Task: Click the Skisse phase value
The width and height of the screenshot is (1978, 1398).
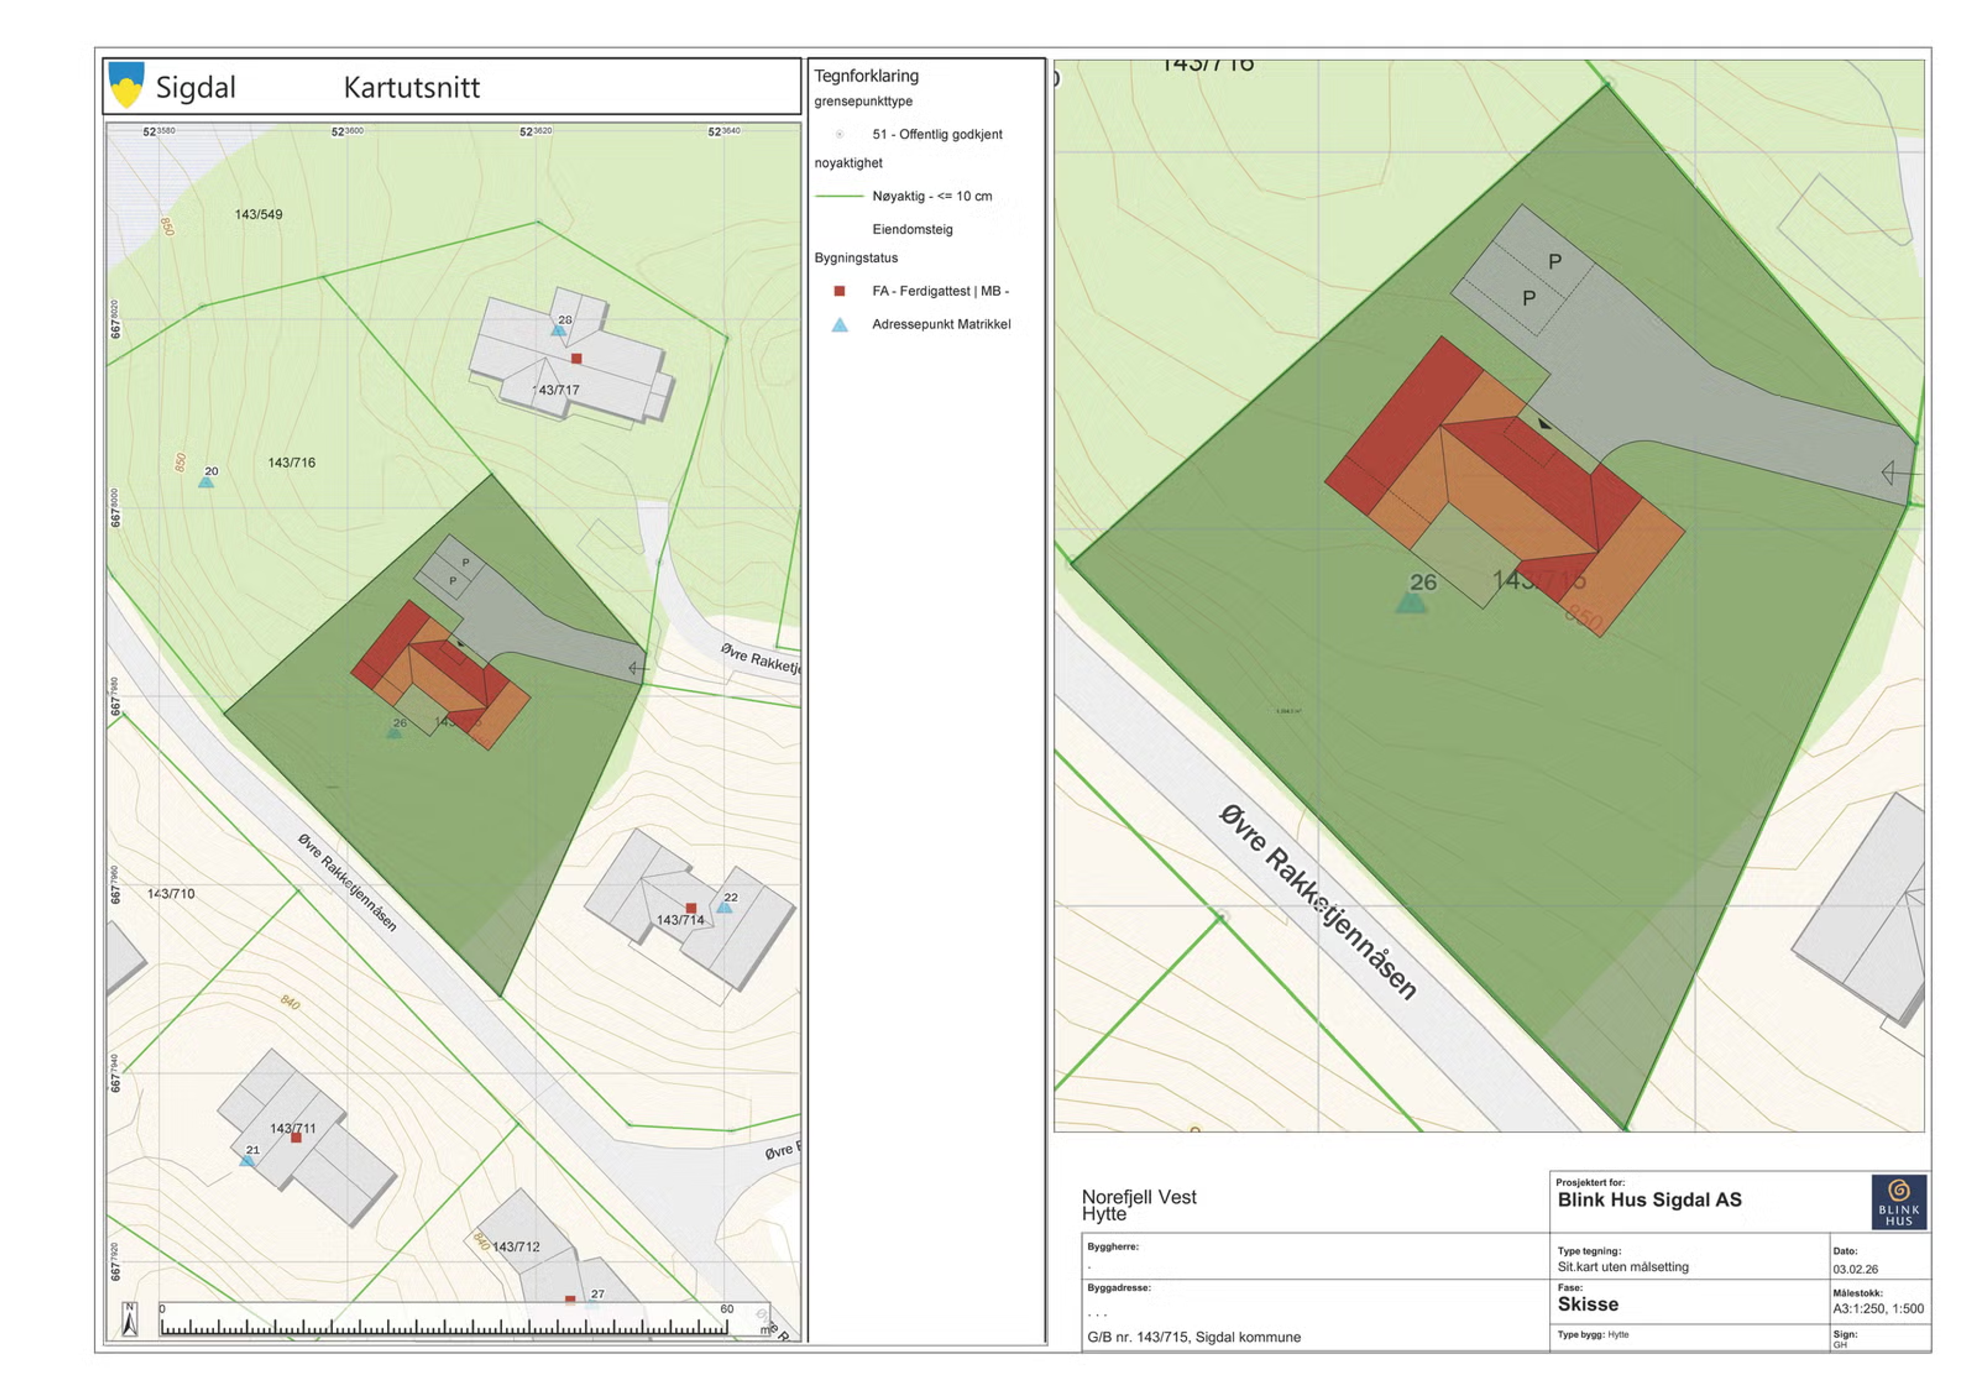Action: coord(1588,1304)
